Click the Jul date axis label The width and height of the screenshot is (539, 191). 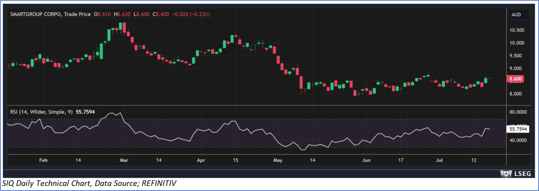coord(438,160)
